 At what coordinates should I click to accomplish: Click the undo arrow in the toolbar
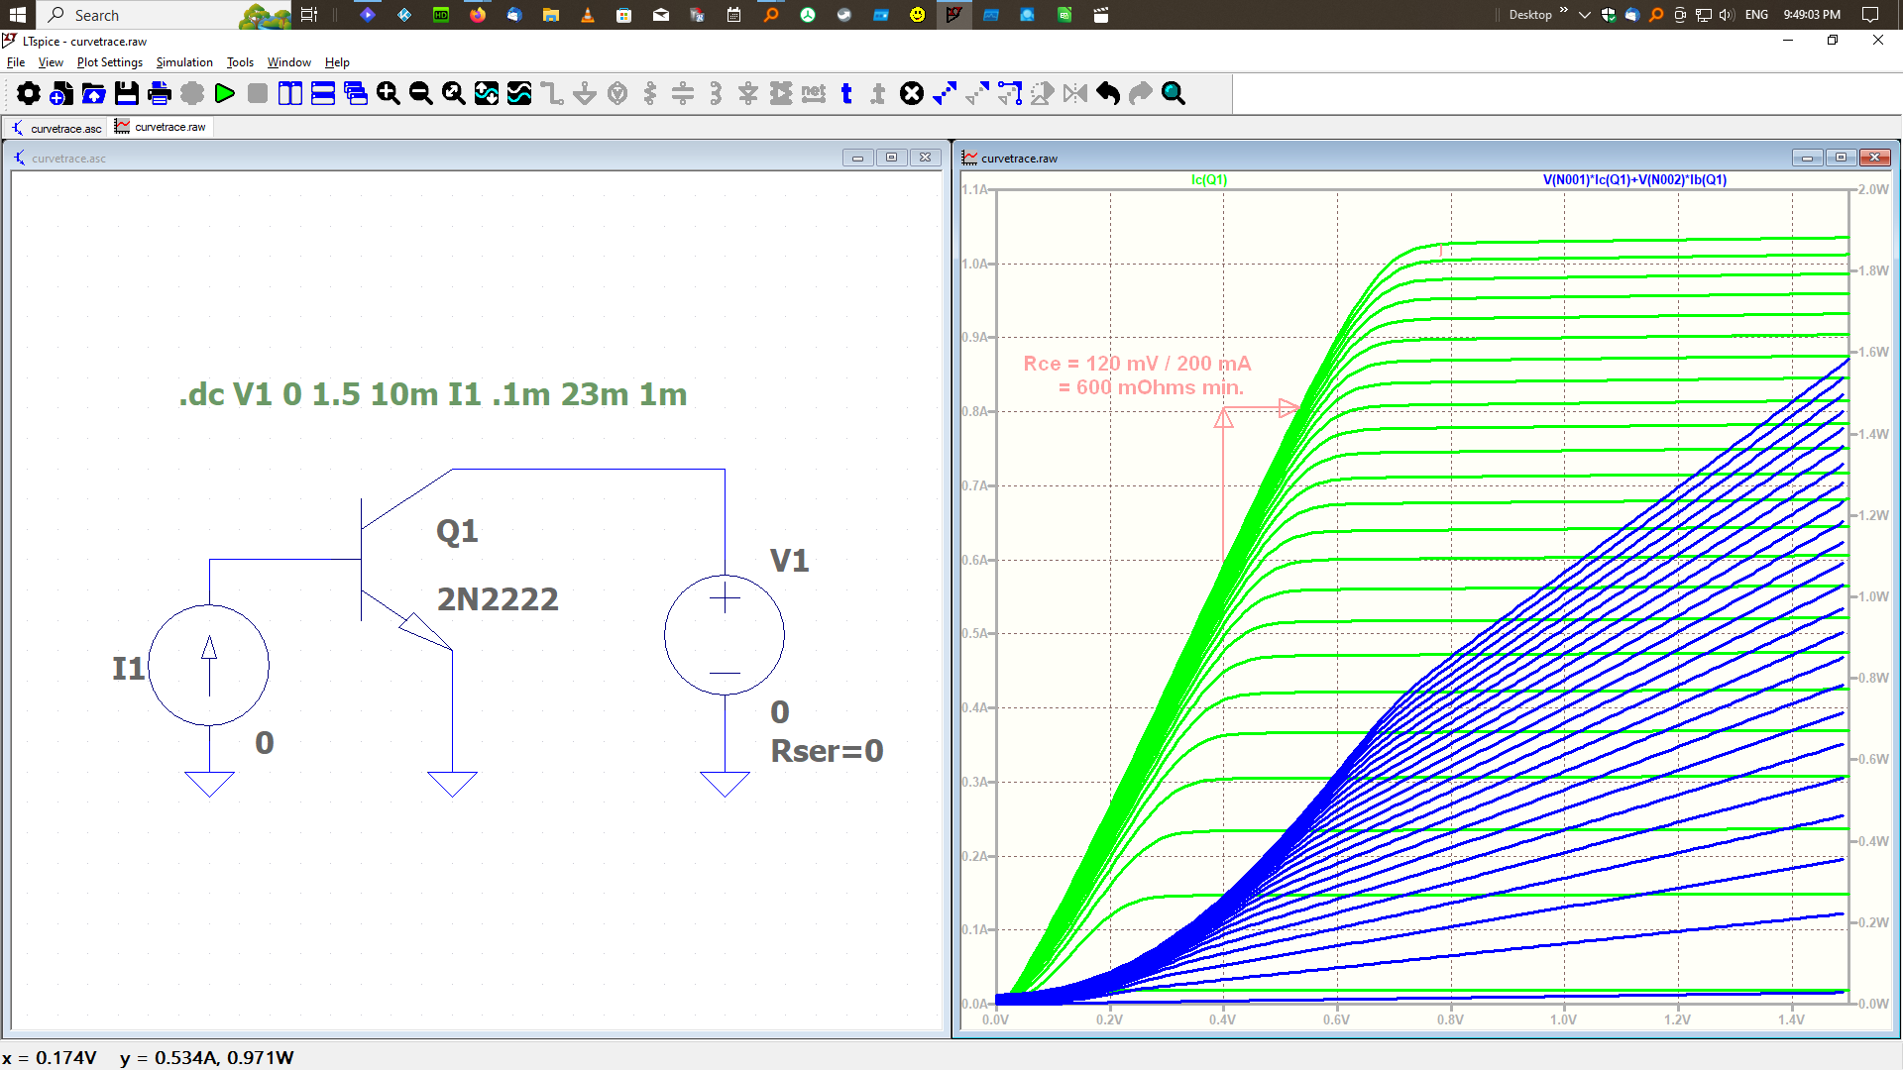point(1108,93)
